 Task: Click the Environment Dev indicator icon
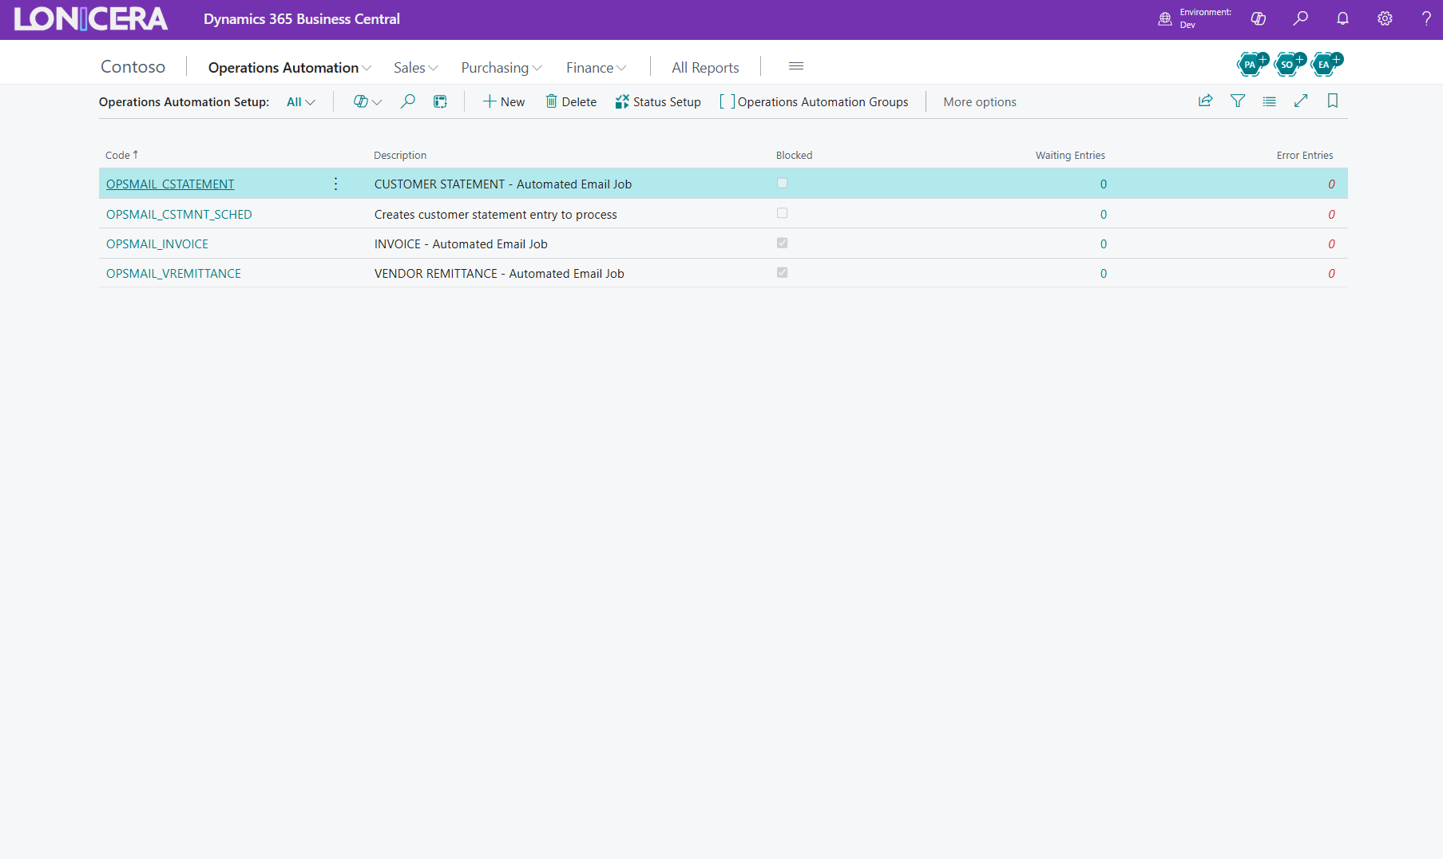[x=1165, y=18]
